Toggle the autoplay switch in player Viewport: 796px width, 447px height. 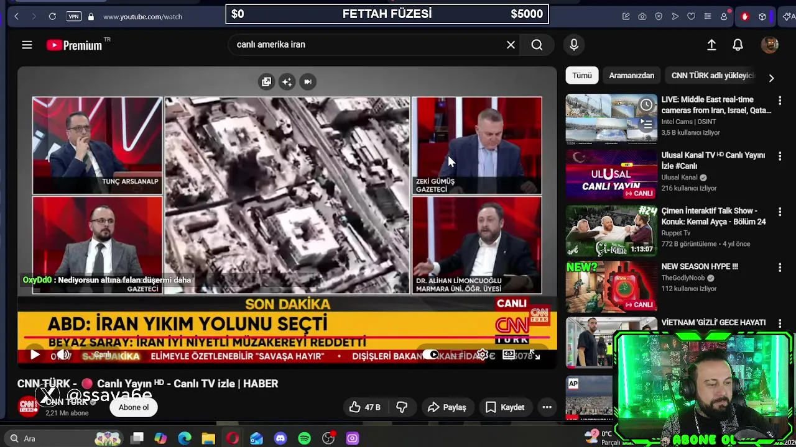(431, 355)
